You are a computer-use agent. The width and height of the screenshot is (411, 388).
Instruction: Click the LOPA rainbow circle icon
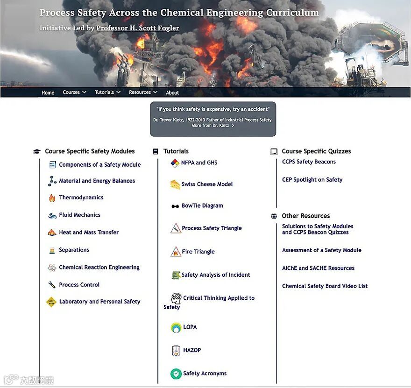point(176,327)
